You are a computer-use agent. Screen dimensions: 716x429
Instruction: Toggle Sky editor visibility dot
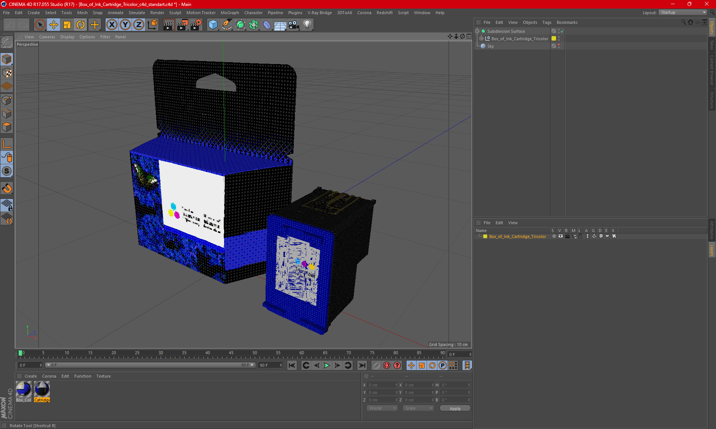[559, 45]
